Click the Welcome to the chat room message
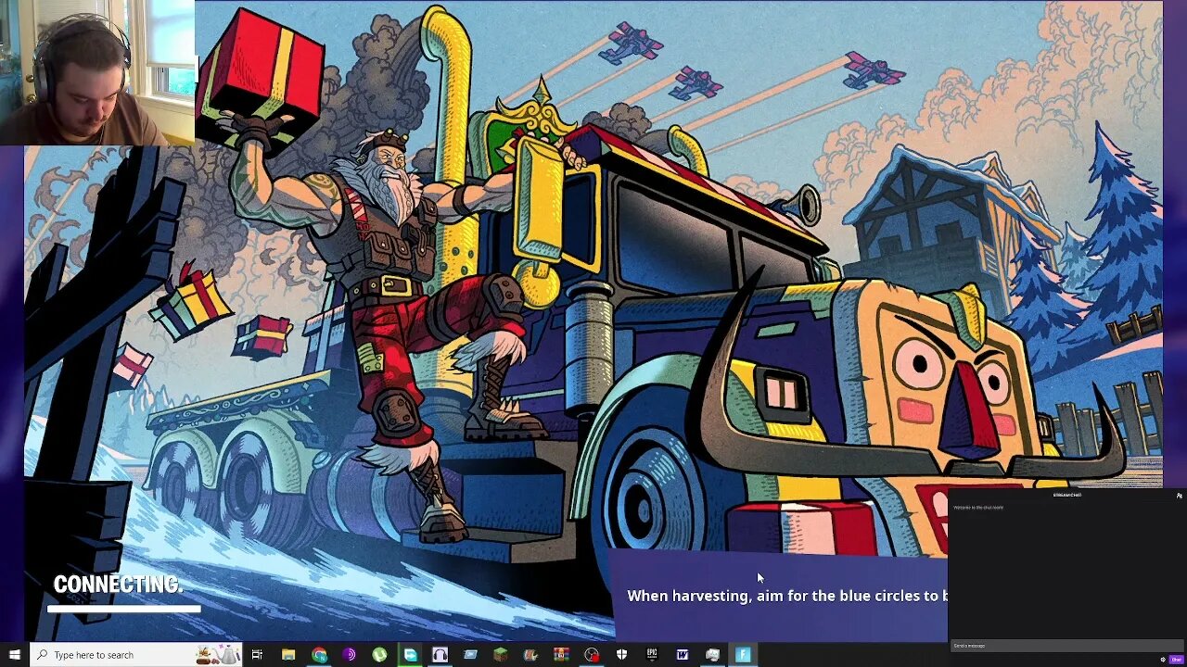Viewport: 1187px width, 667px height. click(x=978, y=508)
